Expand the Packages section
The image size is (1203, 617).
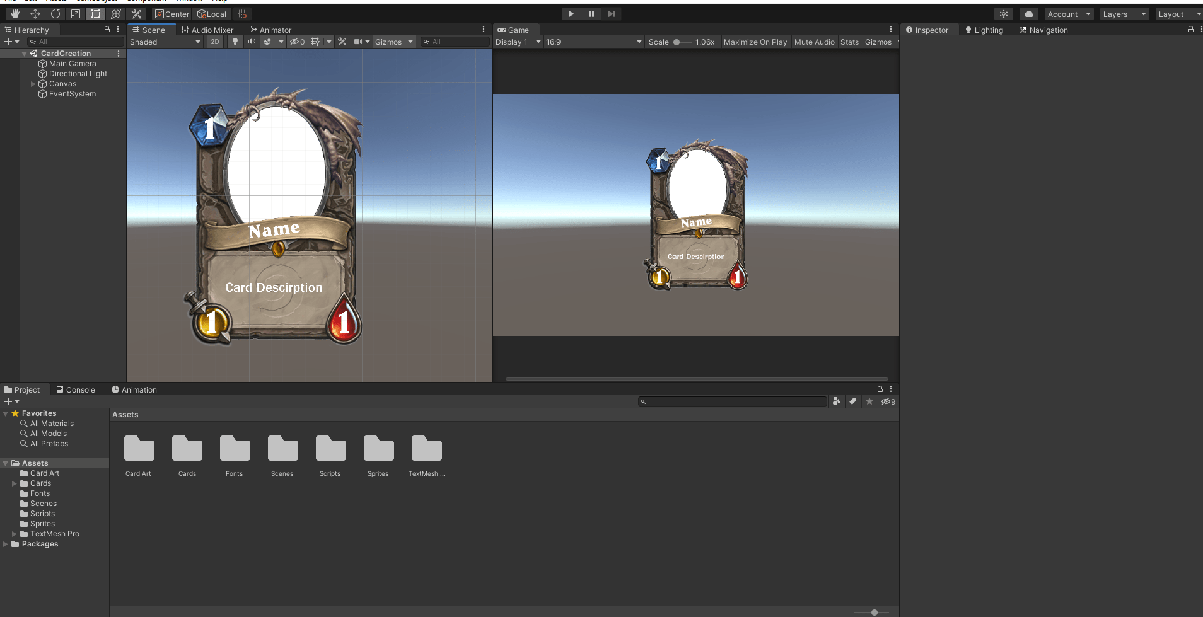pyautogui.click(x=6, y=544)
